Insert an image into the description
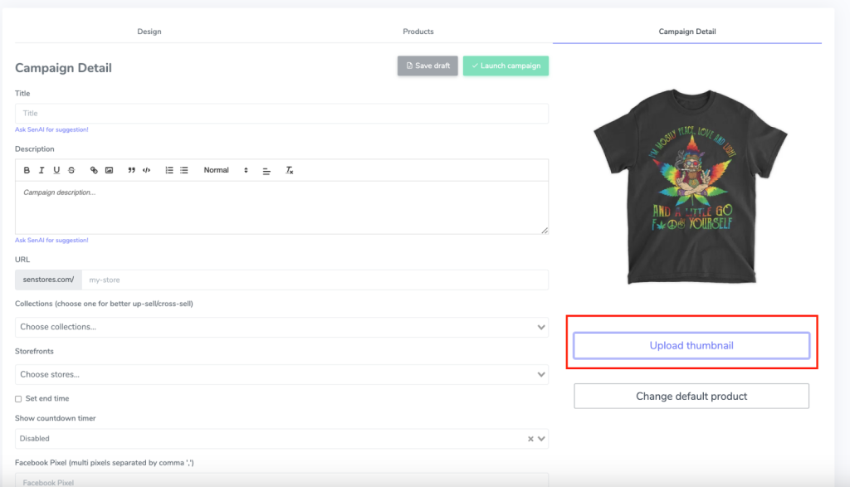 [109, 170]
